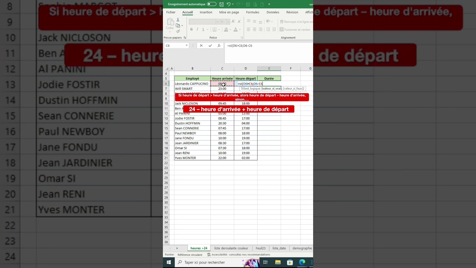Toggle bold with the G button
This screenshot has height=268, width=476.
(x=192, y=29)
